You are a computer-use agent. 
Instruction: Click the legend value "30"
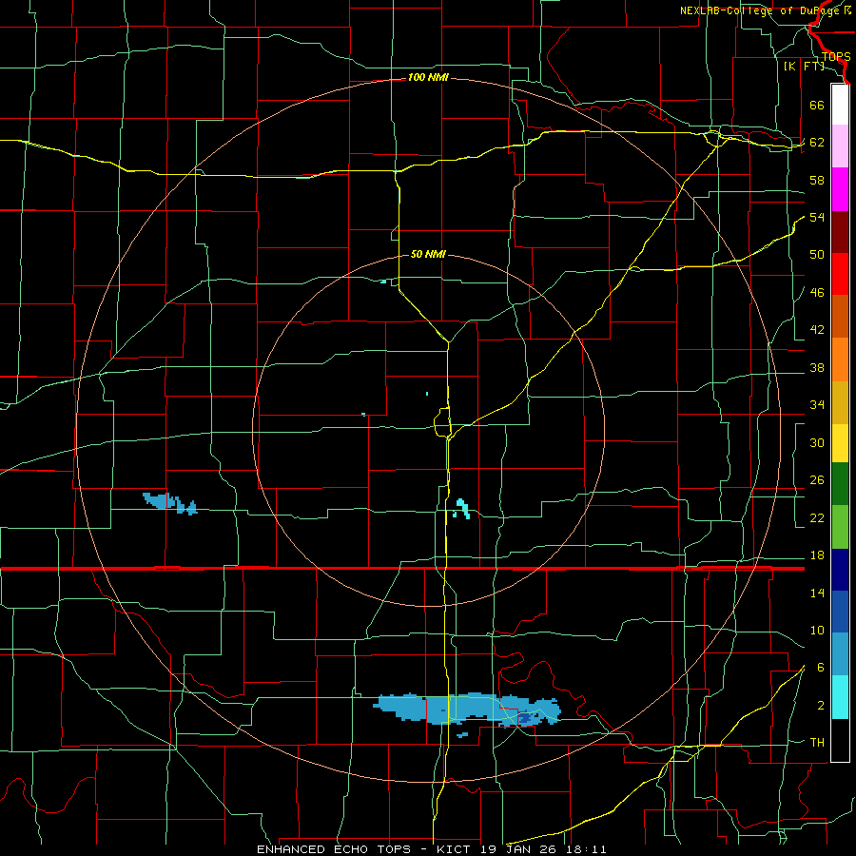(x=817, y=442)
